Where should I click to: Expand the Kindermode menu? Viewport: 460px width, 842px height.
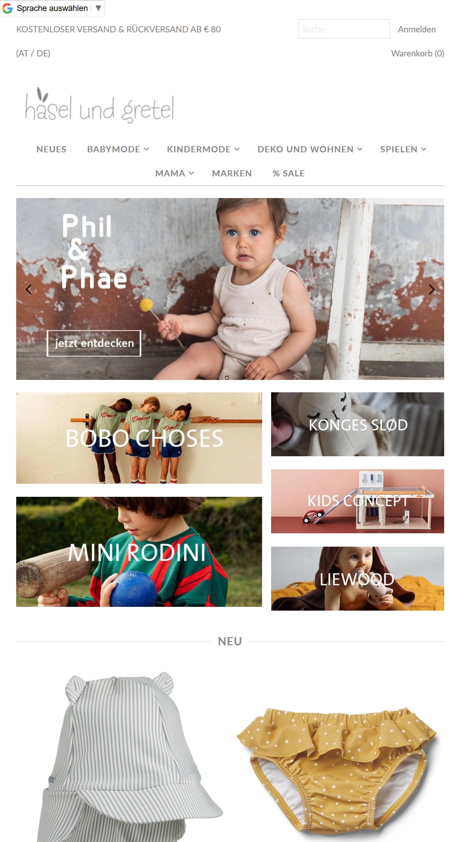click(203, 149)
